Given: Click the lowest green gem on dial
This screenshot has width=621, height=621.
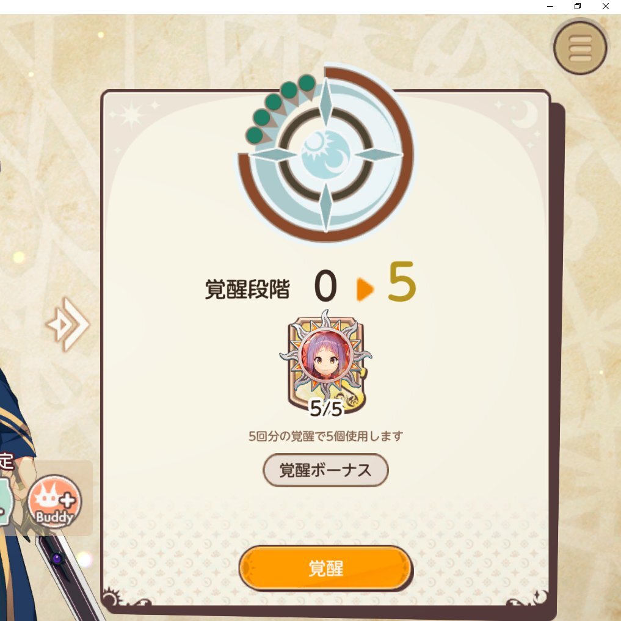Looking at the screenshot, I should coord(255,135).
